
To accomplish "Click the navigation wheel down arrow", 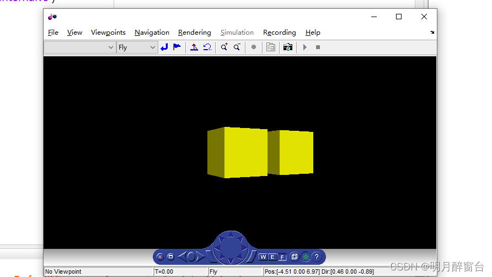I will [231, 260].
